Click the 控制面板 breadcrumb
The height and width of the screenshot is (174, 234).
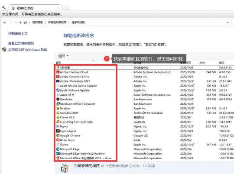[37, 23]
